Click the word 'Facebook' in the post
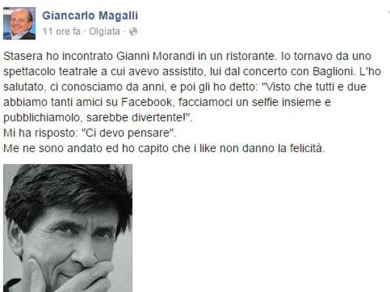Viewport: 390px width, 292px height. 147,102
